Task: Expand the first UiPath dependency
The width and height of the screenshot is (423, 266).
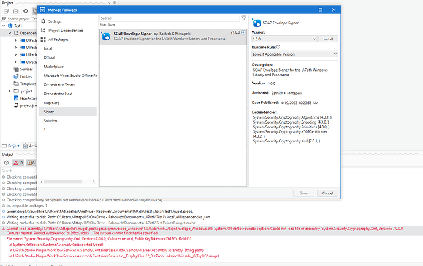Action: tap(15, 40)
